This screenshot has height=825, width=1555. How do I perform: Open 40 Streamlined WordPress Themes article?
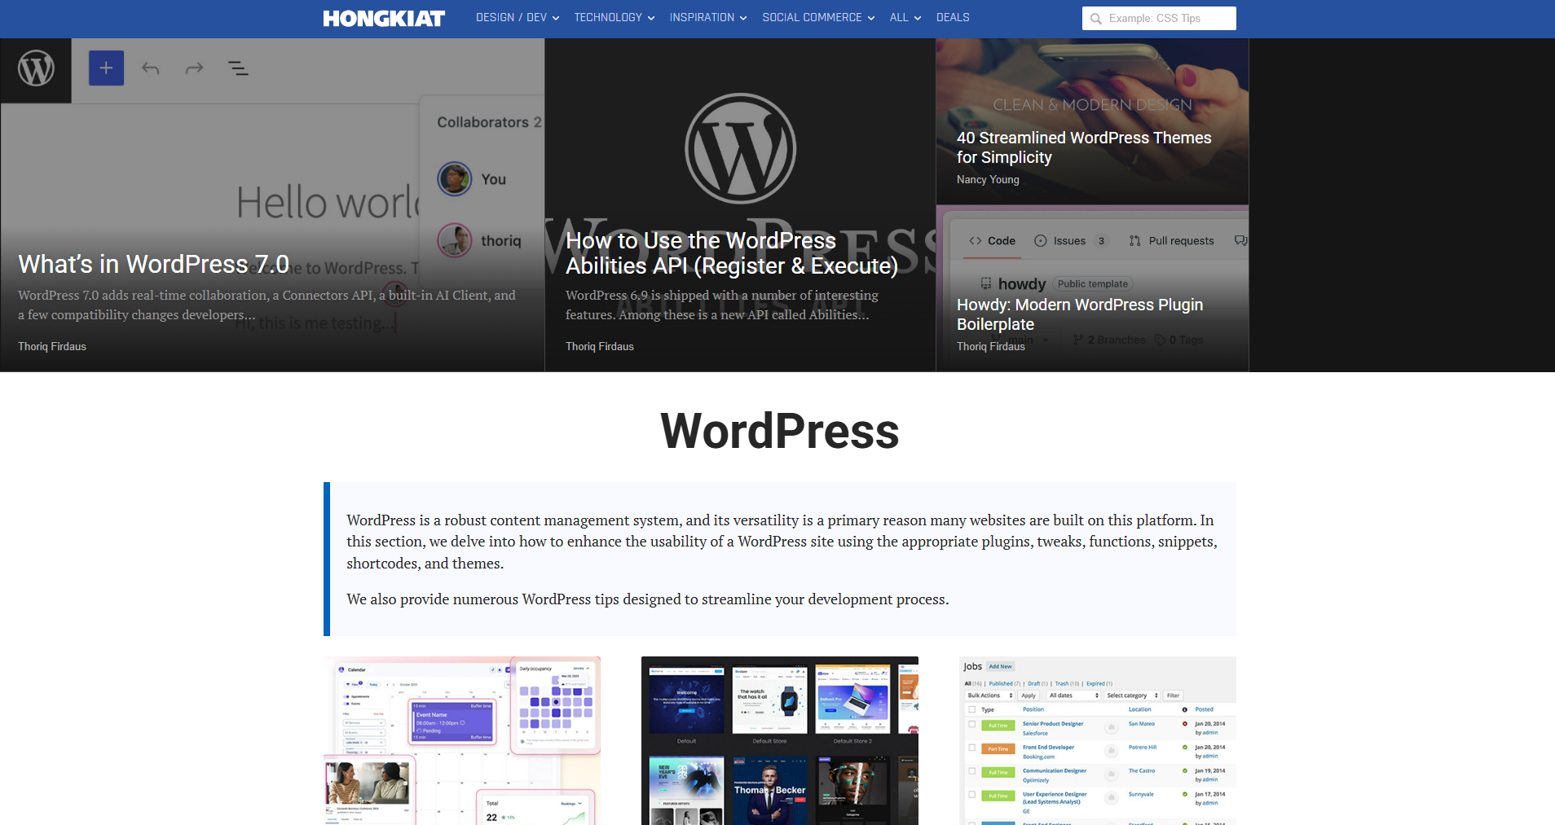click(1084, 147)
